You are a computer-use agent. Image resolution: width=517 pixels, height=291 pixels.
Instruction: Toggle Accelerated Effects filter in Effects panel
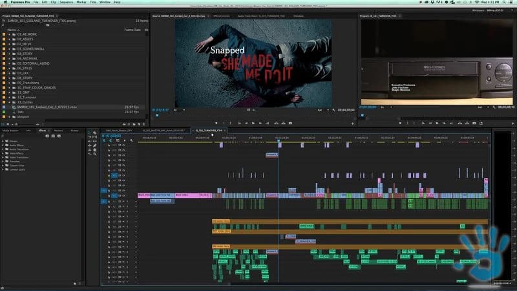(x=47, y=136)
